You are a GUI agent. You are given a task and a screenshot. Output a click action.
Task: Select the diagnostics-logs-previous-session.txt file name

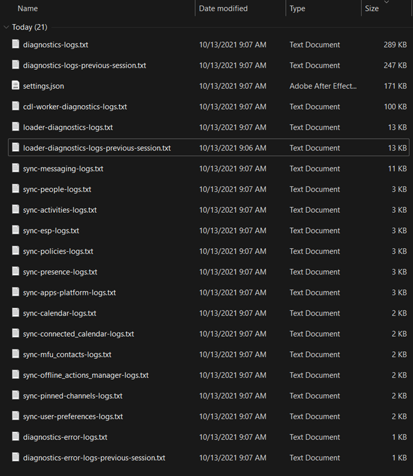(x=84, y=65)
